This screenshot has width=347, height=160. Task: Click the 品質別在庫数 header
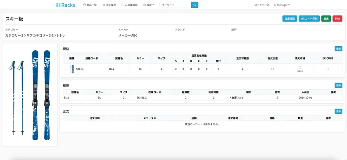(x=199, y=55)
